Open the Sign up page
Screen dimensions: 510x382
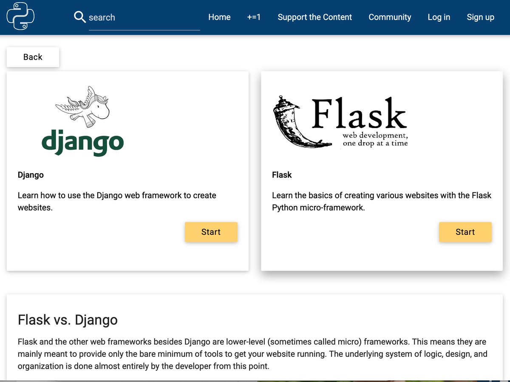click(x=480, y=17)
